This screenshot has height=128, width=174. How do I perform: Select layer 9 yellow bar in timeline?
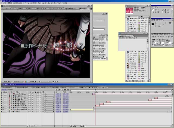[x=82, y=110]
